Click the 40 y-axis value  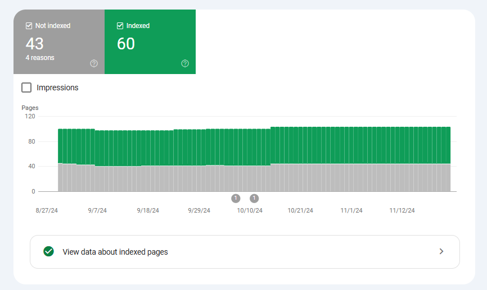pos(31,166)
